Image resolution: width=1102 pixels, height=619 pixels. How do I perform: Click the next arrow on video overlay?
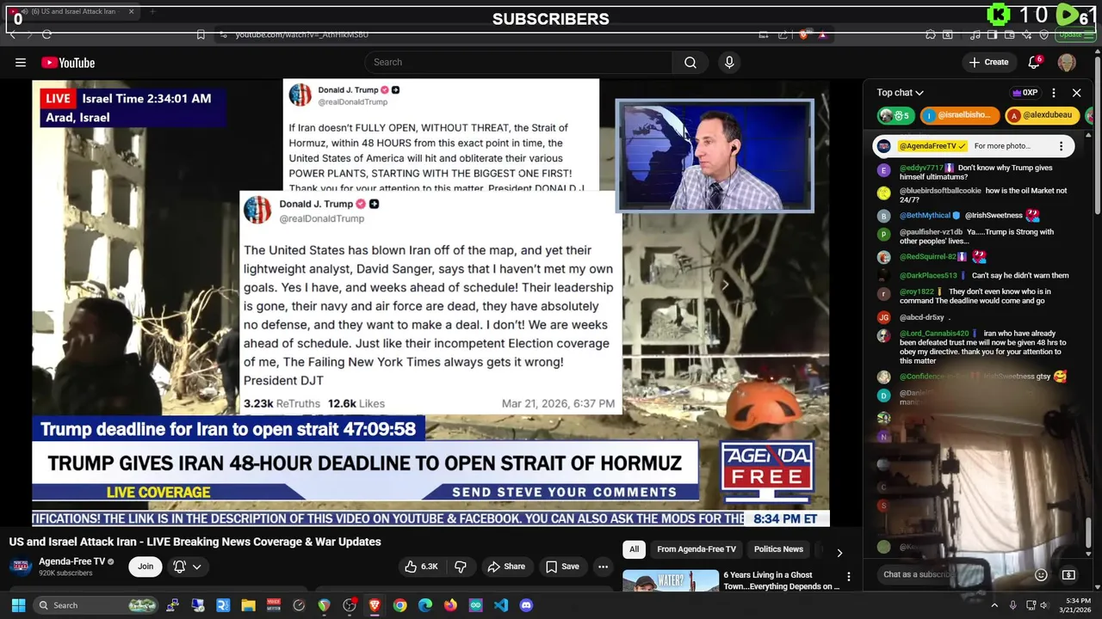(x=725, y=285)
